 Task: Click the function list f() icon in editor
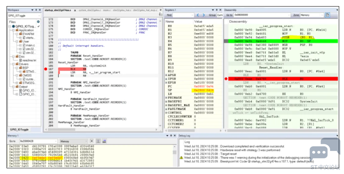click(x=161, y=14)
